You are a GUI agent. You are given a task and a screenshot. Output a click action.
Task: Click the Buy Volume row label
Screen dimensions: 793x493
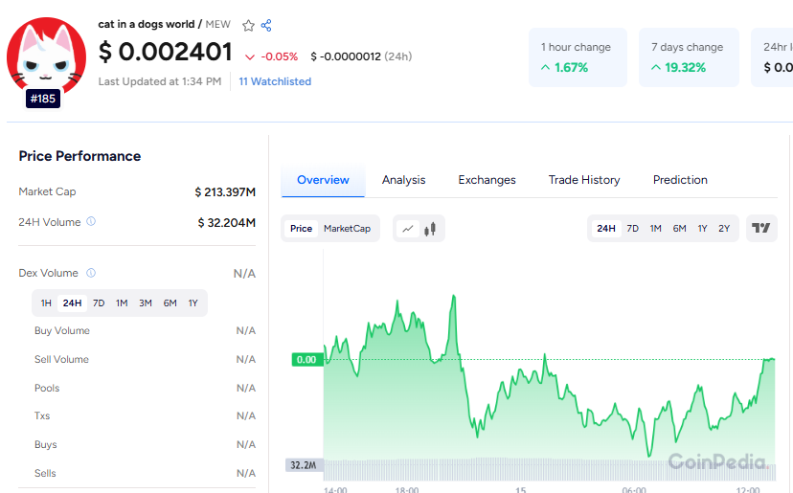pyautogui.click(x=62, y=330)
